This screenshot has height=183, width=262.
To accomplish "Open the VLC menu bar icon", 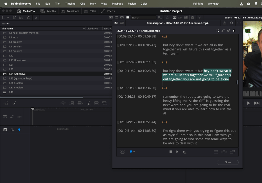I will pos(241,4).
